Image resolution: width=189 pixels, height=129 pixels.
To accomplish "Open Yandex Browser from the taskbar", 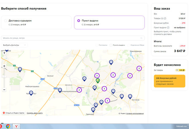I will [x=17, y=126].
